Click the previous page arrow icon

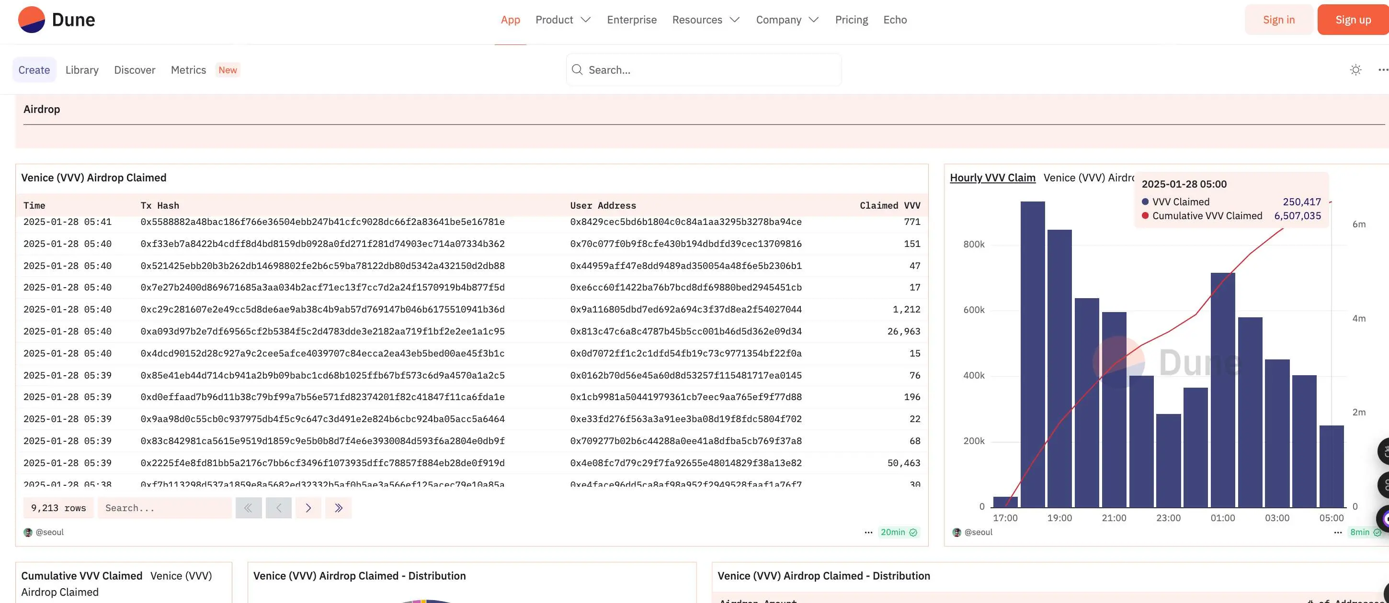tap(279, 507)
